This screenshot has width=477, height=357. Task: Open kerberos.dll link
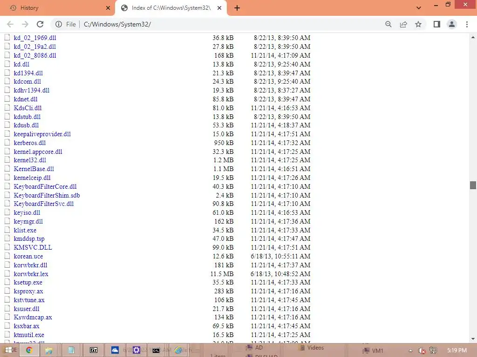point(30,143)
